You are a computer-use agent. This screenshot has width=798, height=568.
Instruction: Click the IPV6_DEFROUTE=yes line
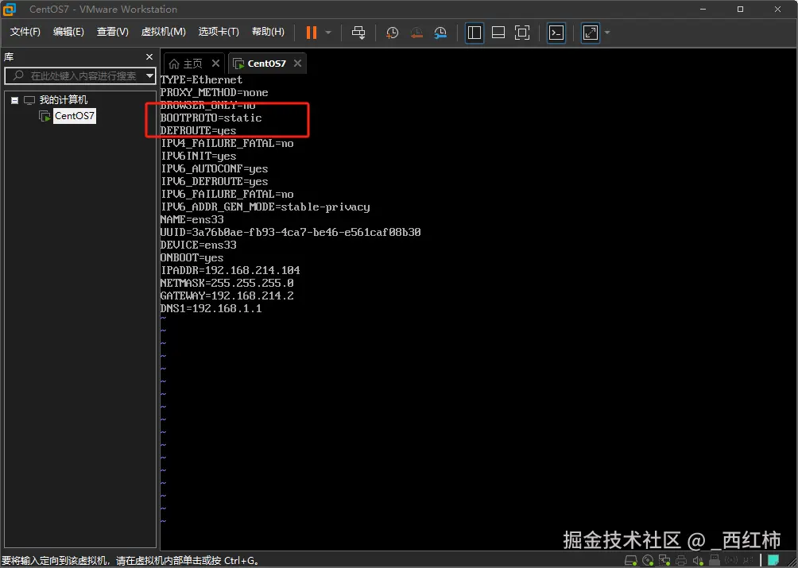215,182
